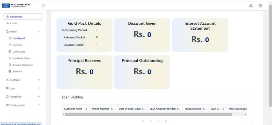This screenshot has height=125, width=272.
Task: Open the user profile icon
Action: click(251, 6)
